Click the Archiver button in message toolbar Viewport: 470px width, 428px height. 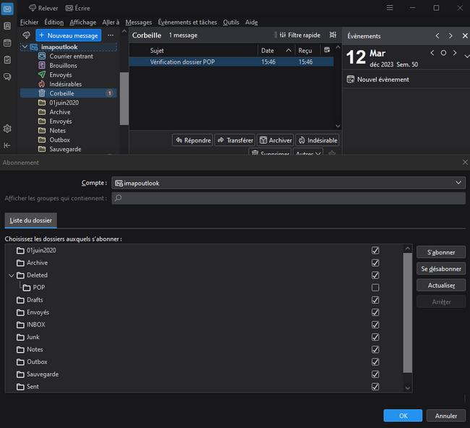coord(275,140)
